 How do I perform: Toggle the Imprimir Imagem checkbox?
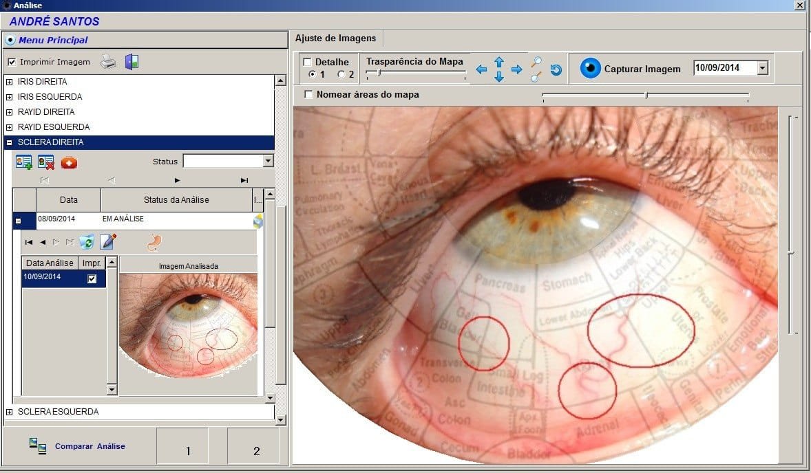[x=12, y=62]
